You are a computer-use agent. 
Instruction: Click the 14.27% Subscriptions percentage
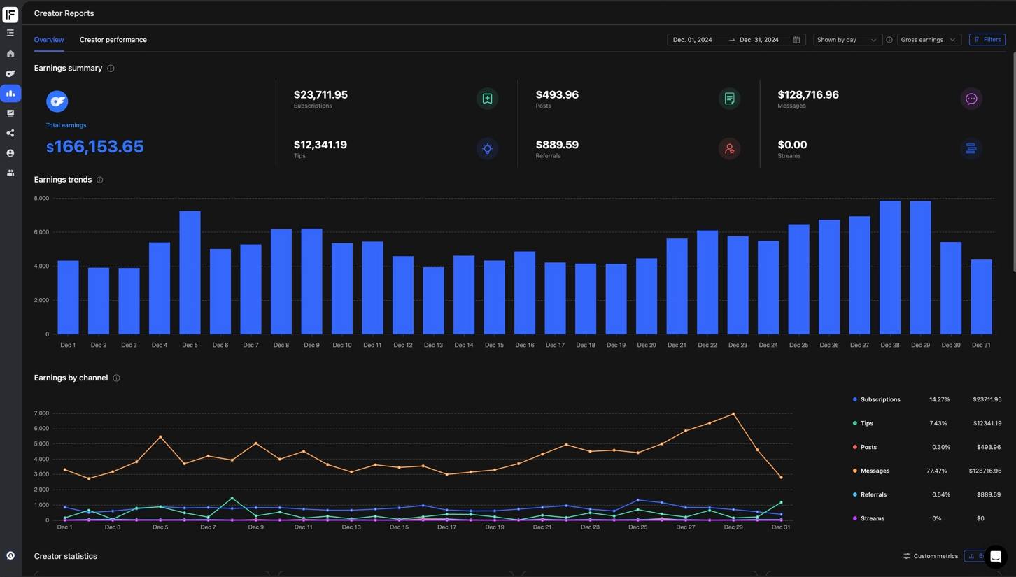[939, 400]
